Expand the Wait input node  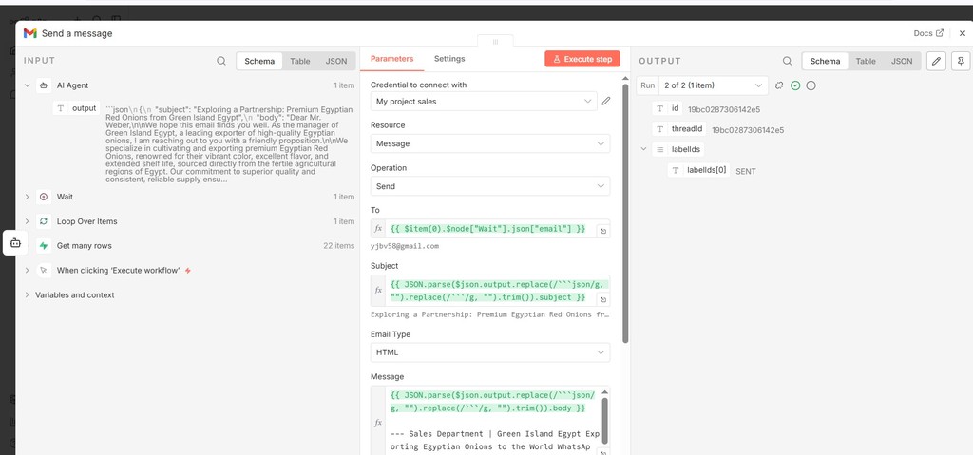point(27,197)
